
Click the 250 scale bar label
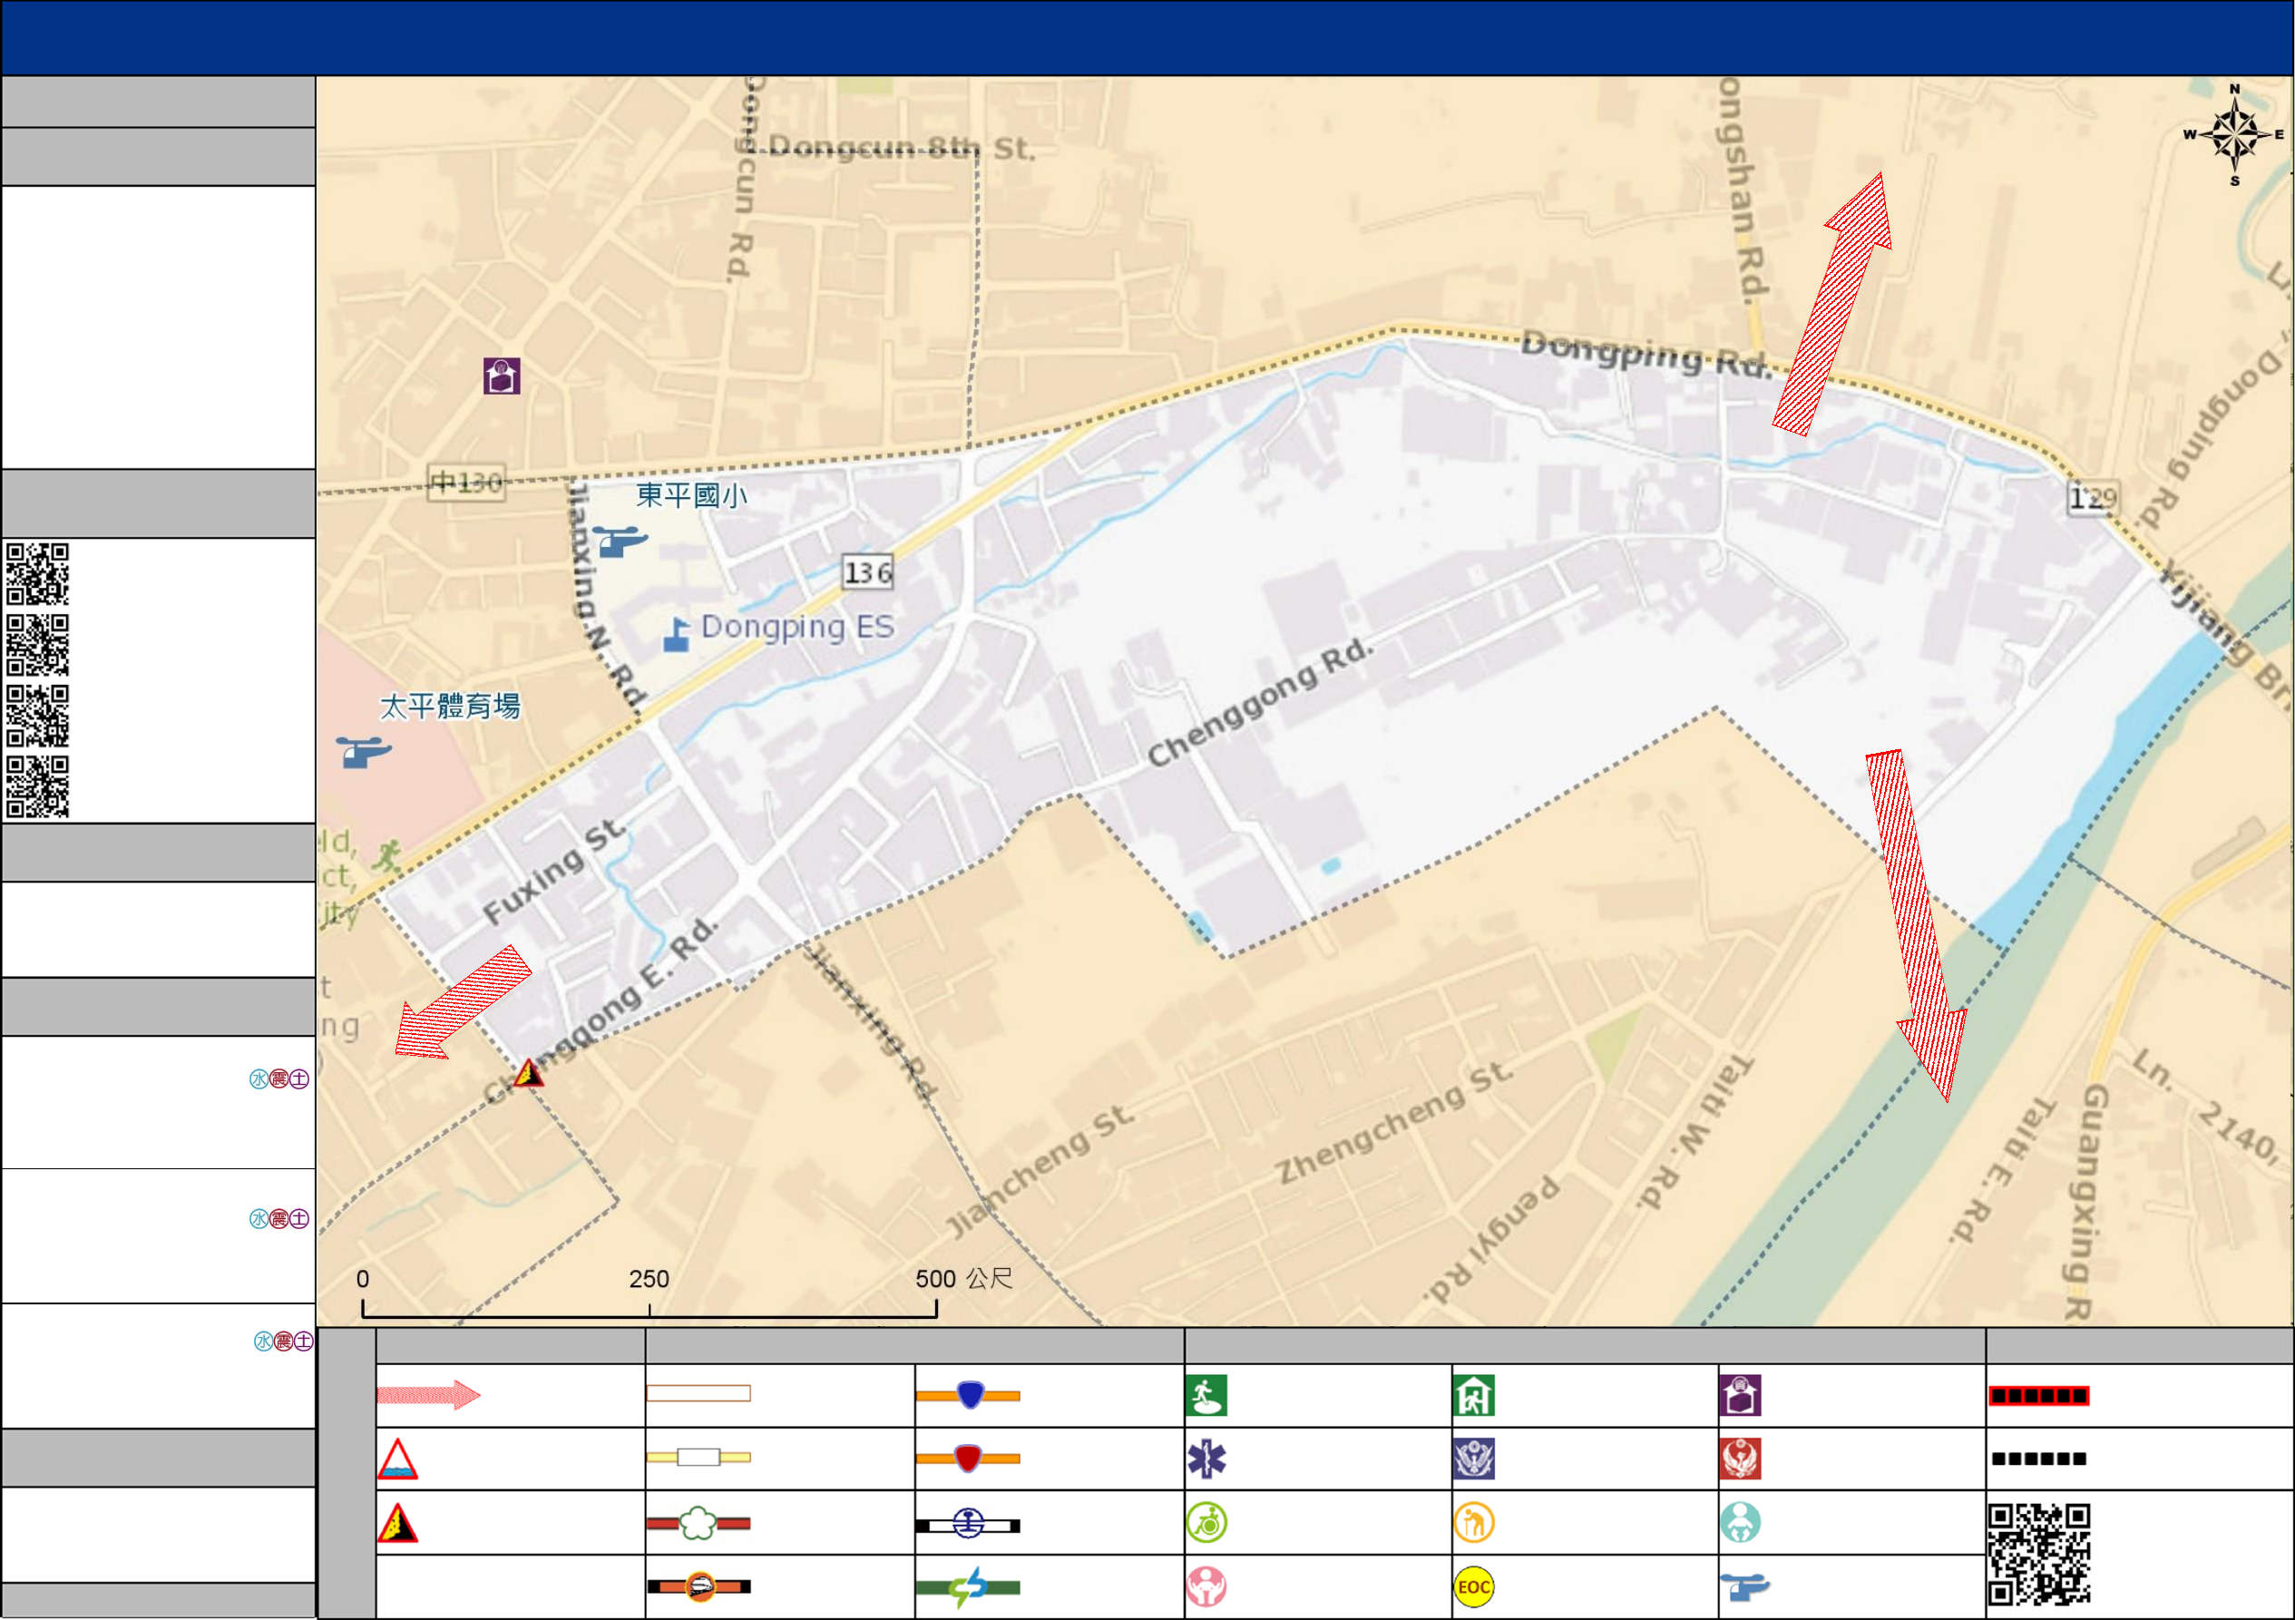click(649, 1278)
